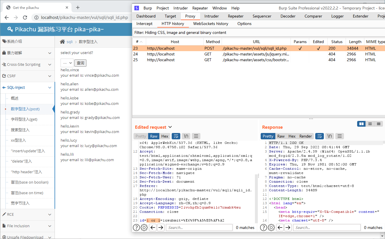Go to next match in request search
Image resolution: width=385 pixels, height=239 pixels.
click(x=161, y=228)
